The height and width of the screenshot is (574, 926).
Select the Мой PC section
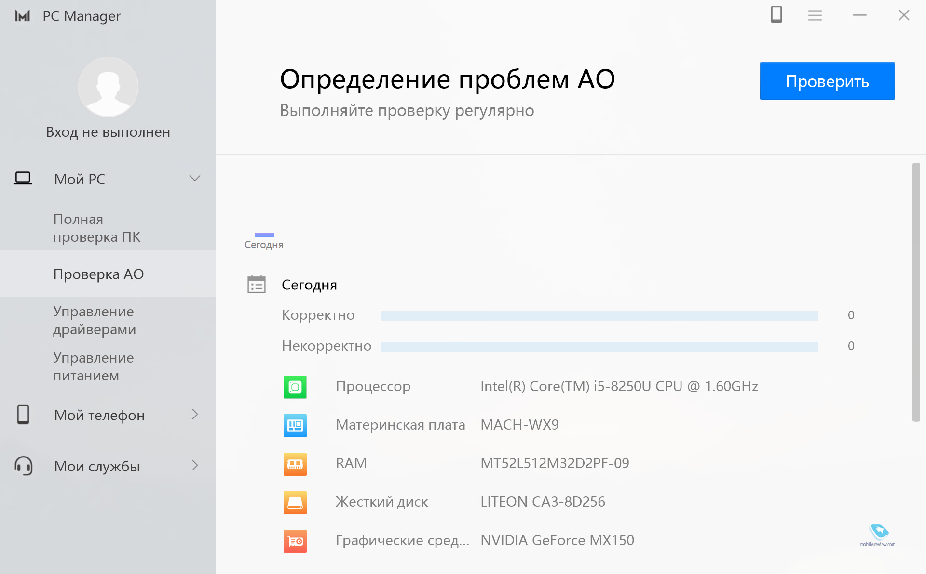108,179
